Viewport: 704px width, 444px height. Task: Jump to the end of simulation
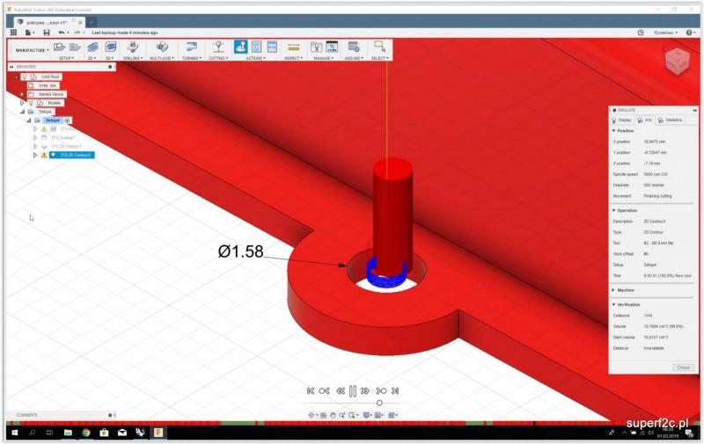(x=395, y=390)
